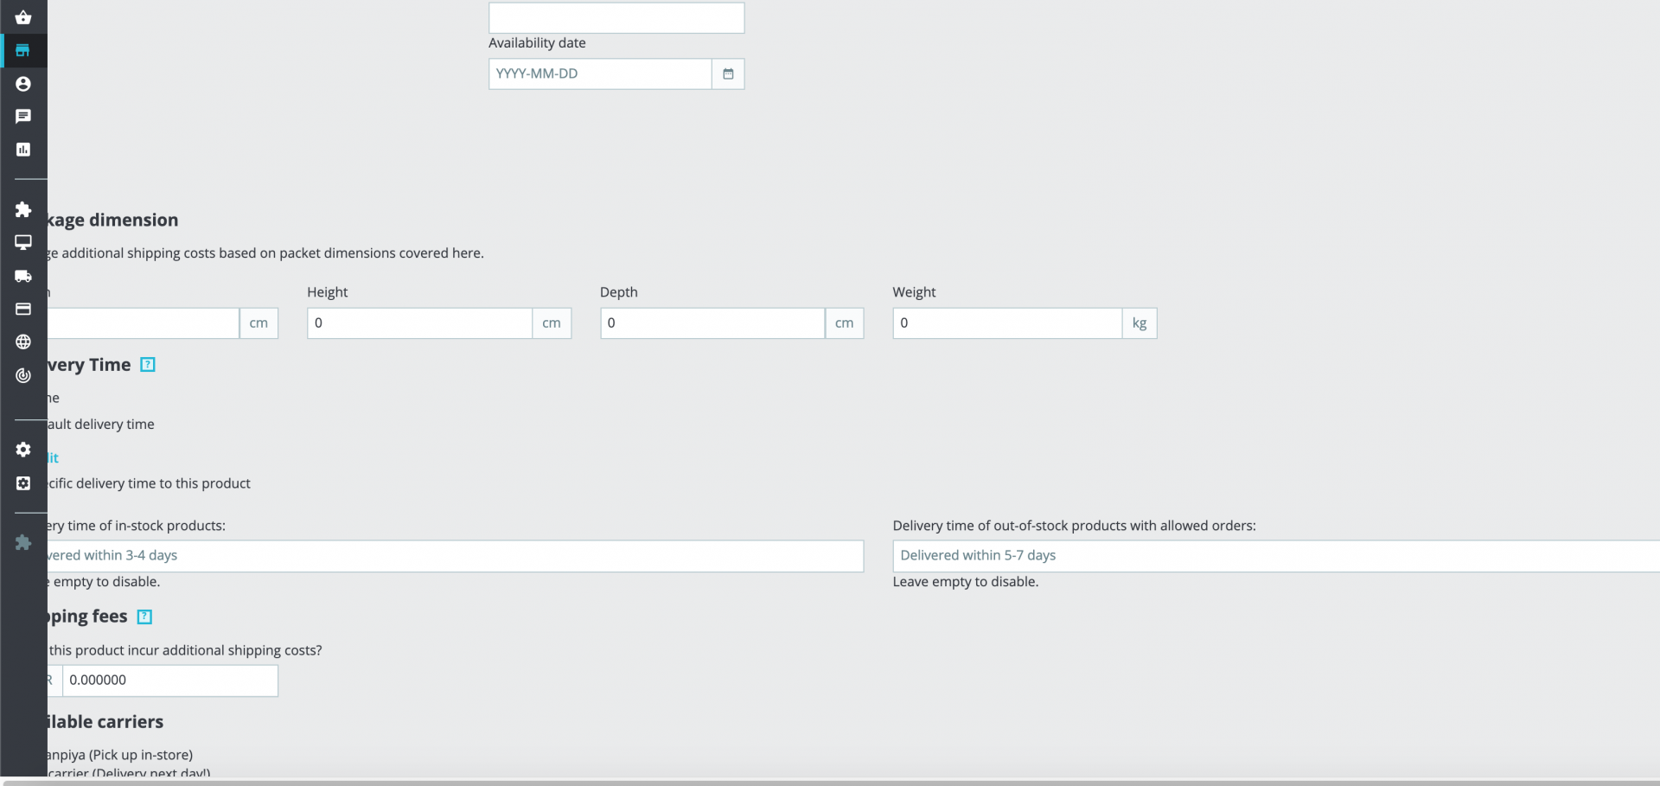Open Customer Service chat icon in sidebar

(x=23, y=116)
